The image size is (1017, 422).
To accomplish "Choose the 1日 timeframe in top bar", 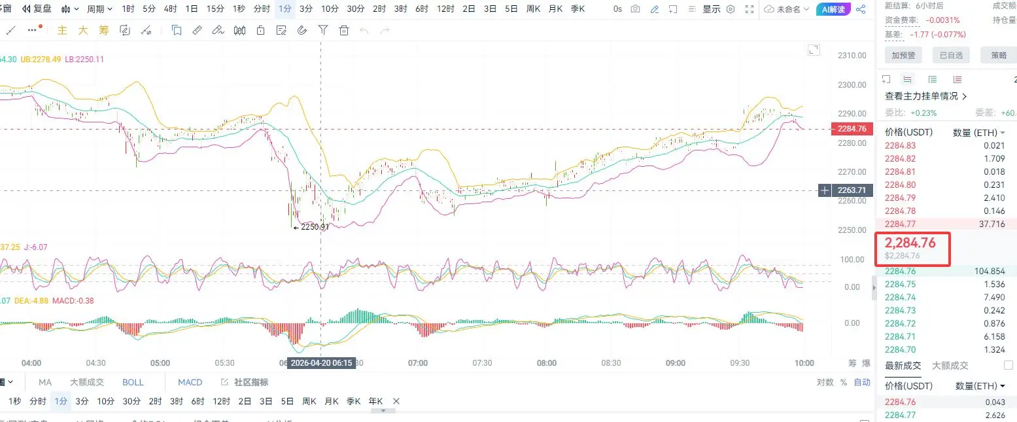I will click(x=192, y=9).
